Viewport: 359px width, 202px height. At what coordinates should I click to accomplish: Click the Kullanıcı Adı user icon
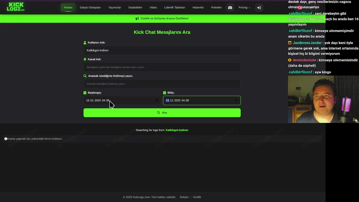(85, 43)
